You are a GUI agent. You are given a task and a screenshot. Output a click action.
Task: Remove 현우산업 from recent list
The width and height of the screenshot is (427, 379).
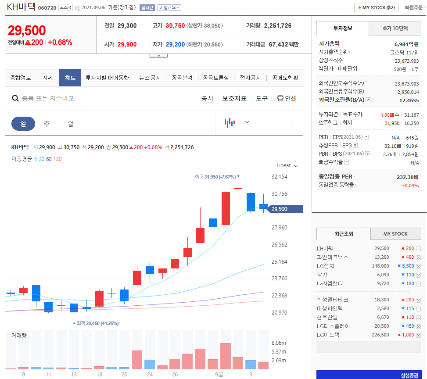(418, 318)
